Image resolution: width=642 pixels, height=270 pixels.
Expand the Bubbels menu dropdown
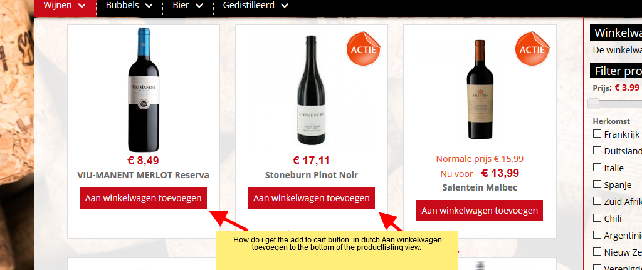pyautogui.click(x=129, y=6)
